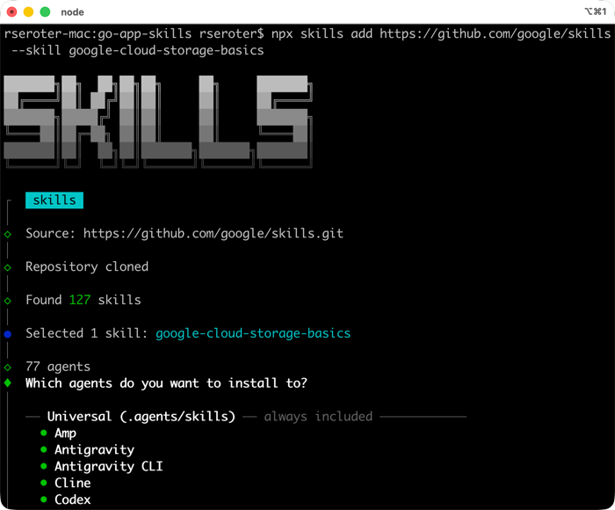
Task: Click the green zoom window button
Action: pos(45,11)
